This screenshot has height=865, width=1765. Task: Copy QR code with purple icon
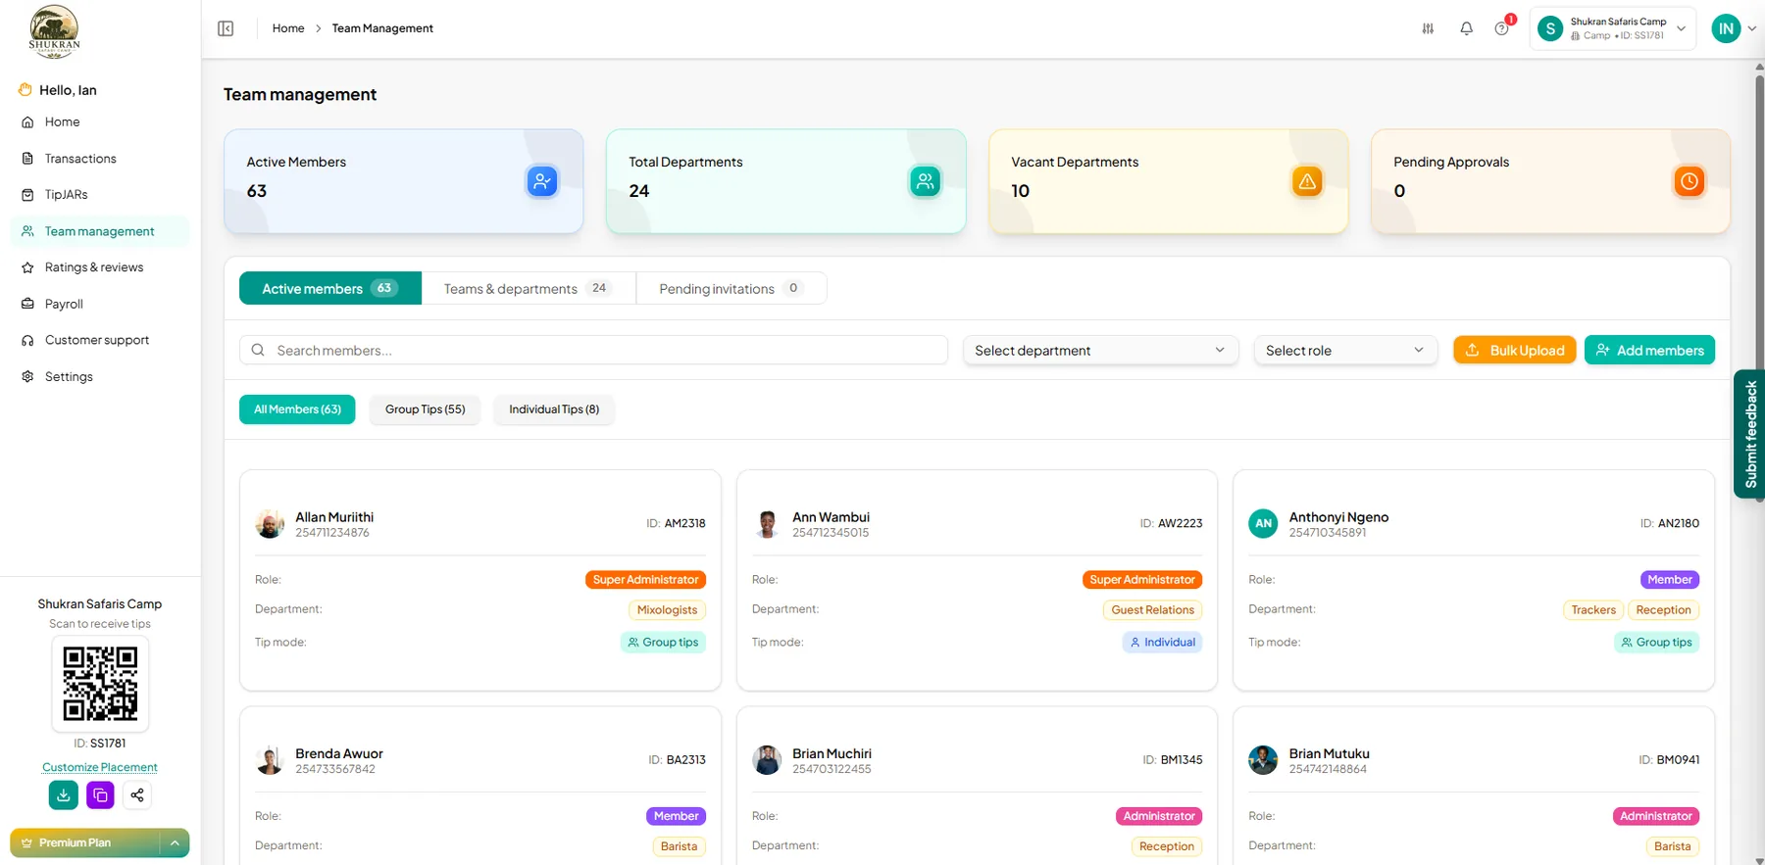[100, 794]
